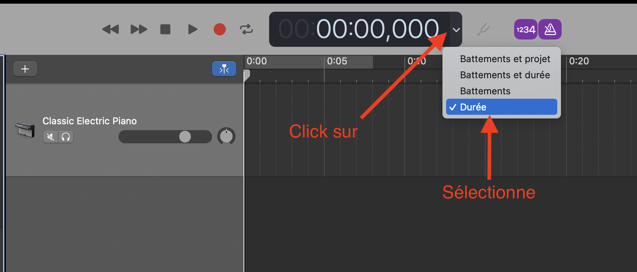Select the Battements menu option
637x272 pixels.
click(485, 91)
